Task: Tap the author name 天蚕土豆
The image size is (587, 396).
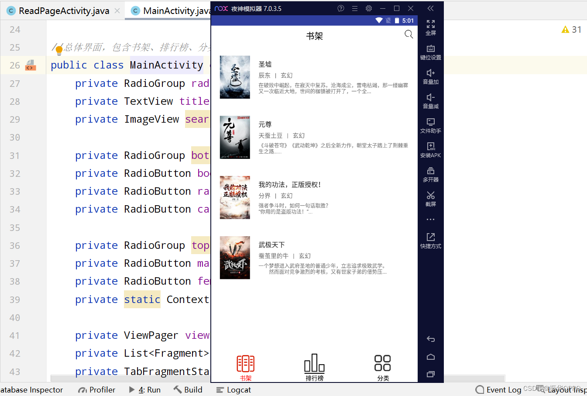Action: pyautogui.click(x=271, y=136)
